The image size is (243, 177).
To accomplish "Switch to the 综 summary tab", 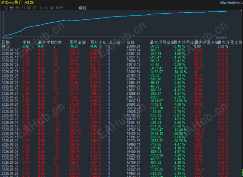I will point(6,8).
